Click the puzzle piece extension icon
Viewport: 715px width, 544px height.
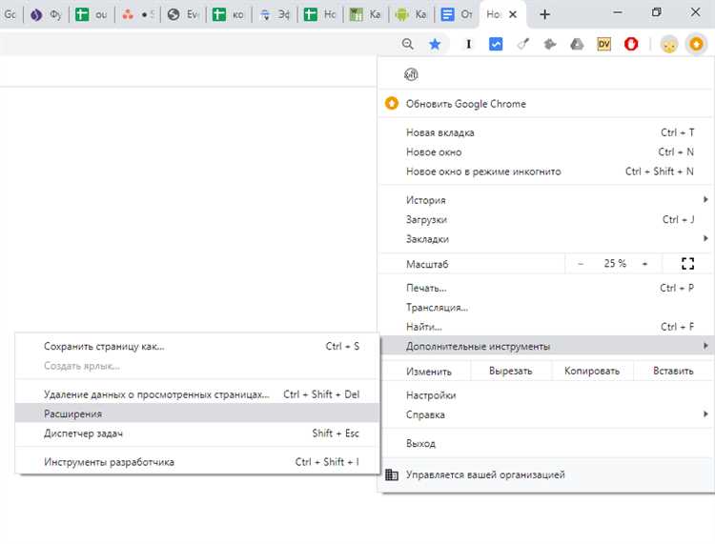coord(550,44)
